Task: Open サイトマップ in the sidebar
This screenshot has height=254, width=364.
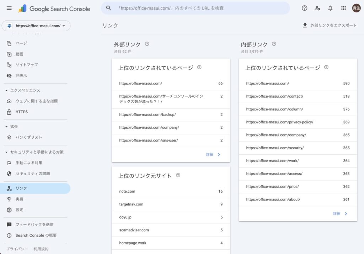Action: [27, 65]
